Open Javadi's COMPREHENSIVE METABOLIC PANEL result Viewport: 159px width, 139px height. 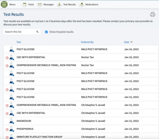[46, 105]
